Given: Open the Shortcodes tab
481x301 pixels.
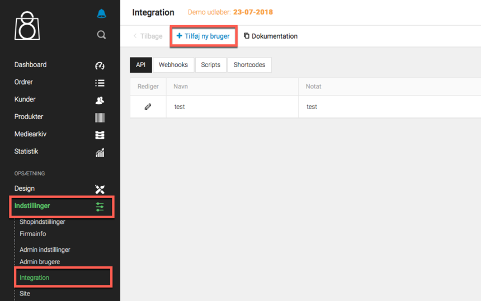Looking at the screenshot, I should pyautogui.click(x=249, y=65).
